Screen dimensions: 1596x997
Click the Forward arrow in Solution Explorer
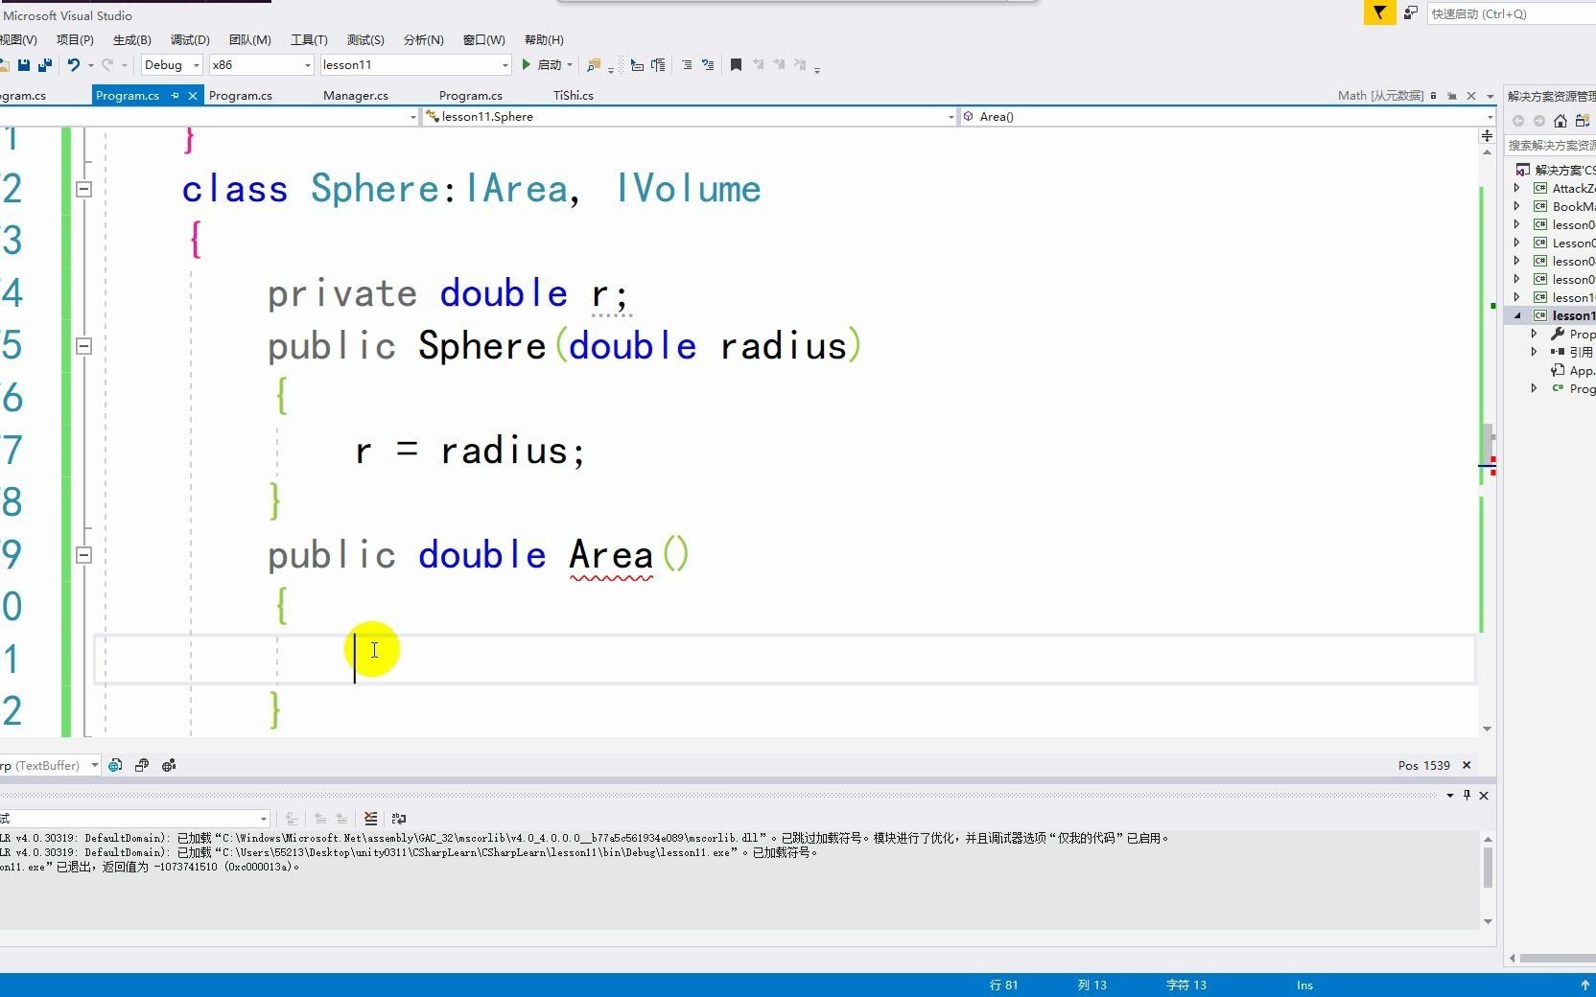click(1539, 121)
